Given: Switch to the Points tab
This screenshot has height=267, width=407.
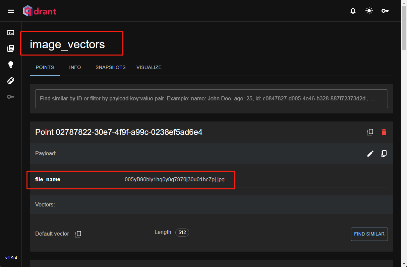Looking at the screenshot, I should click(45, 67).
